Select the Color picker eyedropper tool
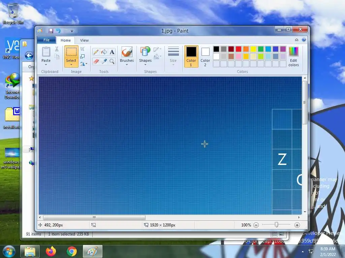The width and height of the screenshot is (345, 258). click(104, 61)
